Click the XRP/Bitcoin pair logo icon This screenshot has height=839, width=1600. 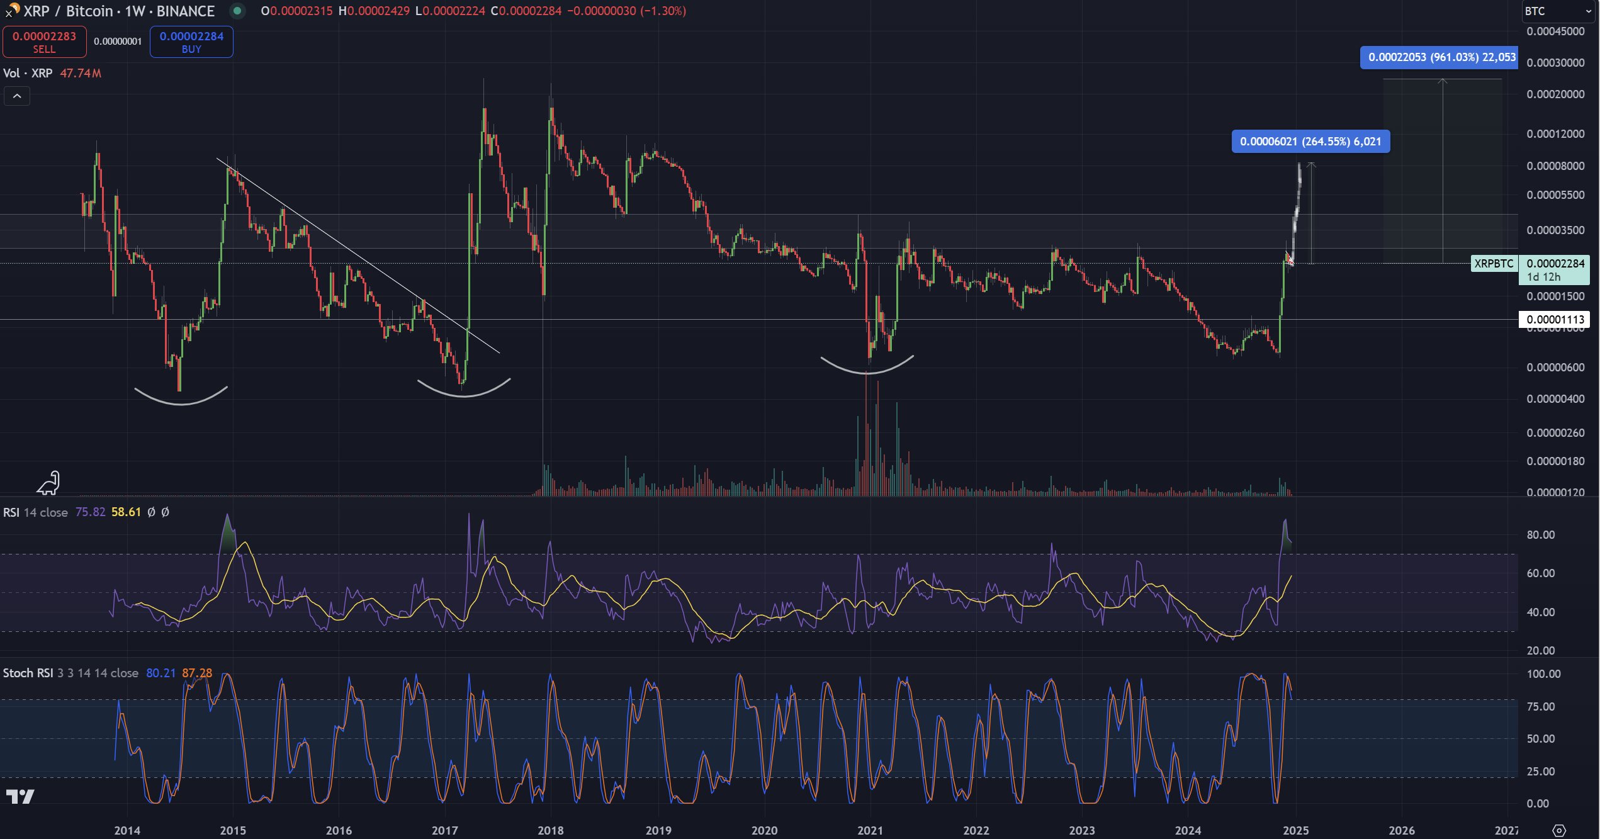click(13, 9)
